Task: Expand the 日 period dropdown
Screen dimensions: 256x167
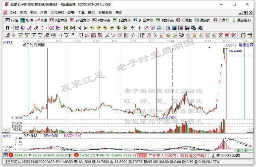Action: 9,28
